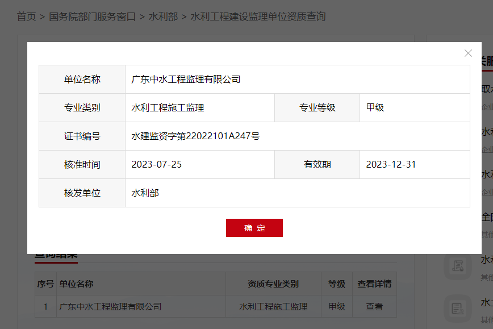Click 资质专业类别 column header in results table
Screen dimensions: 493x329
[x=273, y=284]
